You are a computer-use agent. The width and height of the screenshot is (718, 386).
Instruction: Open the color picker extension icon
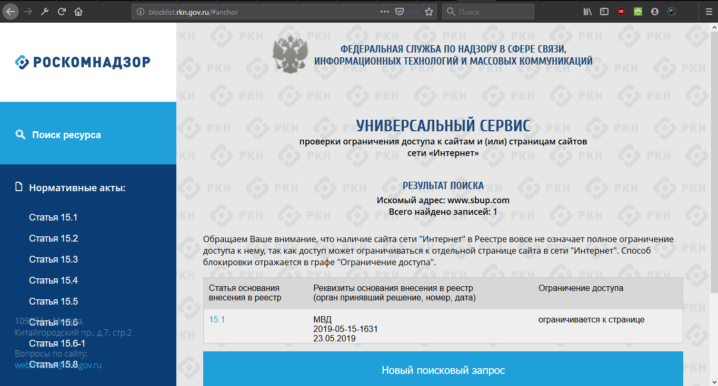pos(672,12)
